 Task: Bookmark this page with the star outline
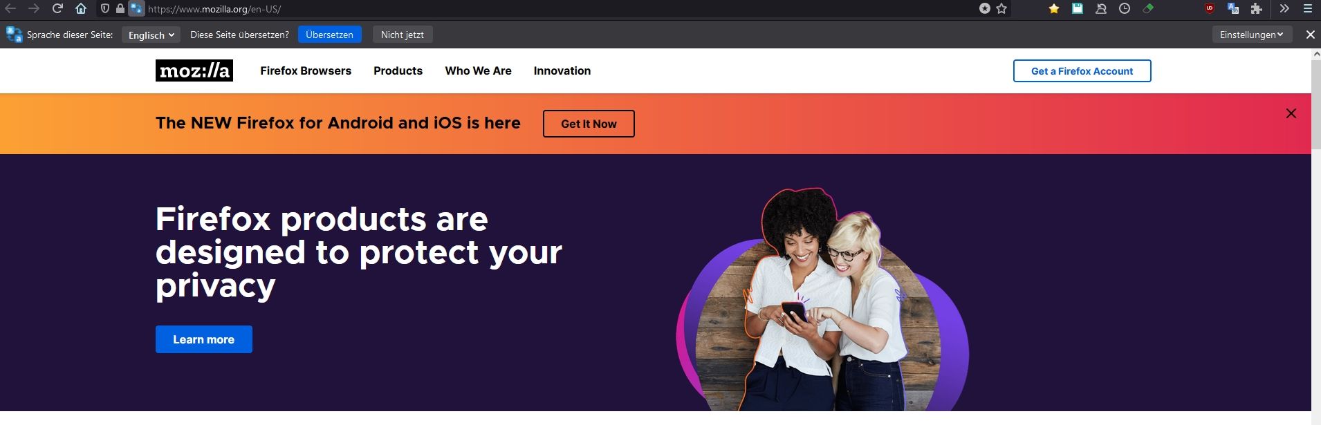1001,8
